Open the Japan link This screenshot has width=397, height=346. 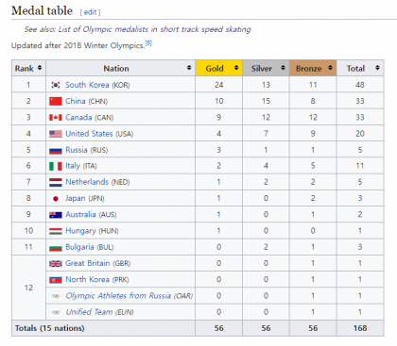[76, 199]
